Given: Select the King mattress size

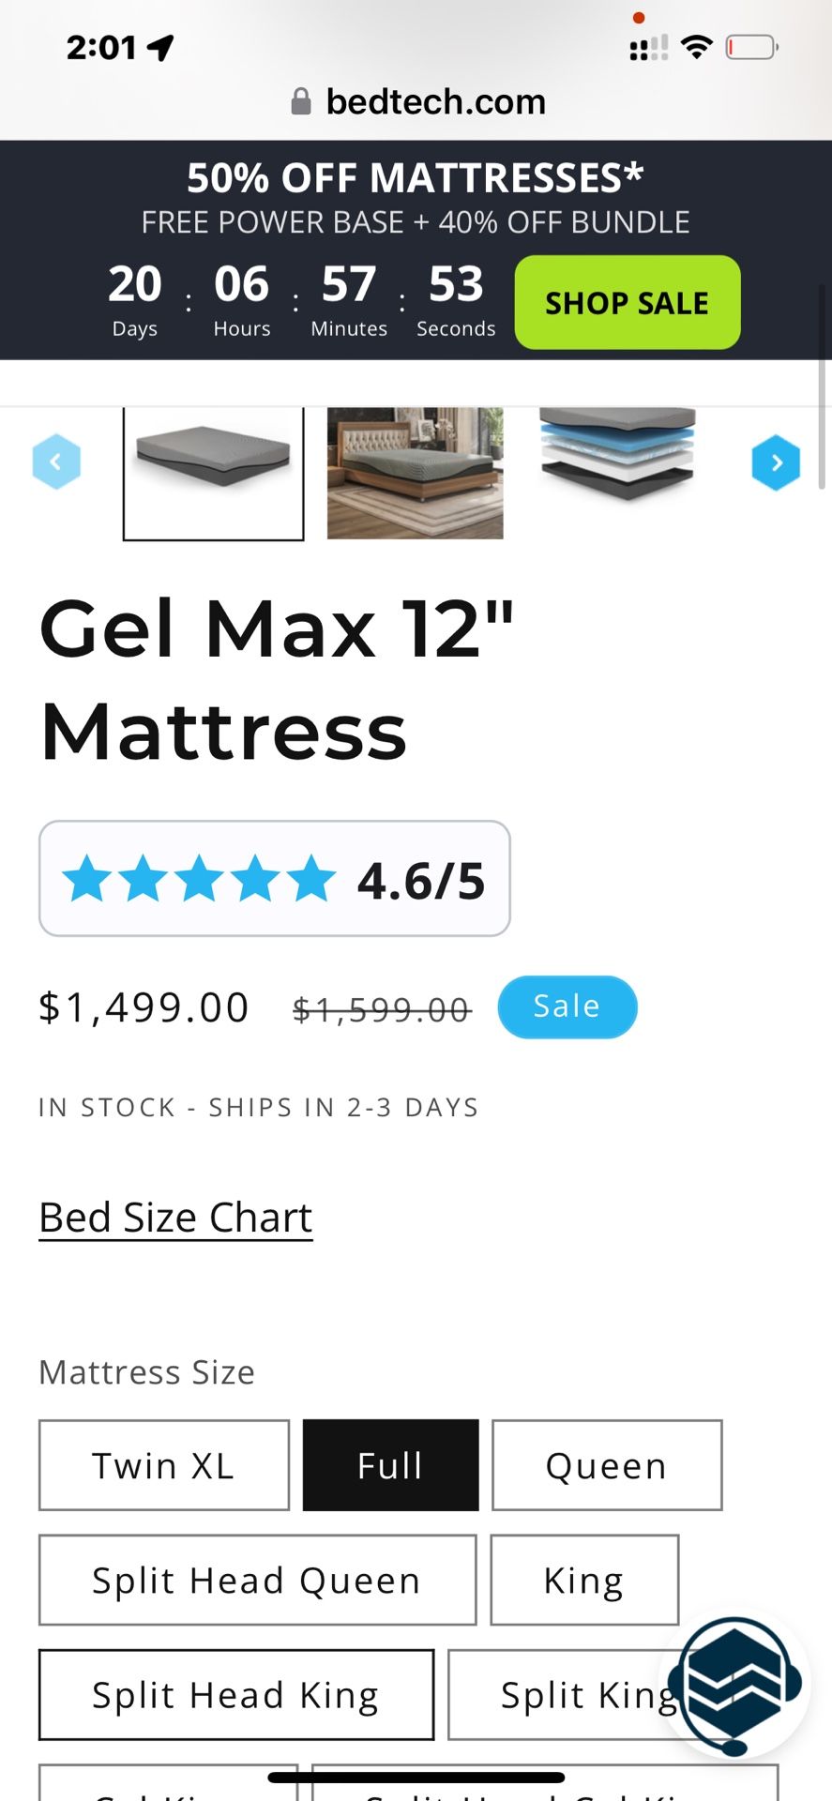Looking at the screenshot, I should tap(583, 1580).
